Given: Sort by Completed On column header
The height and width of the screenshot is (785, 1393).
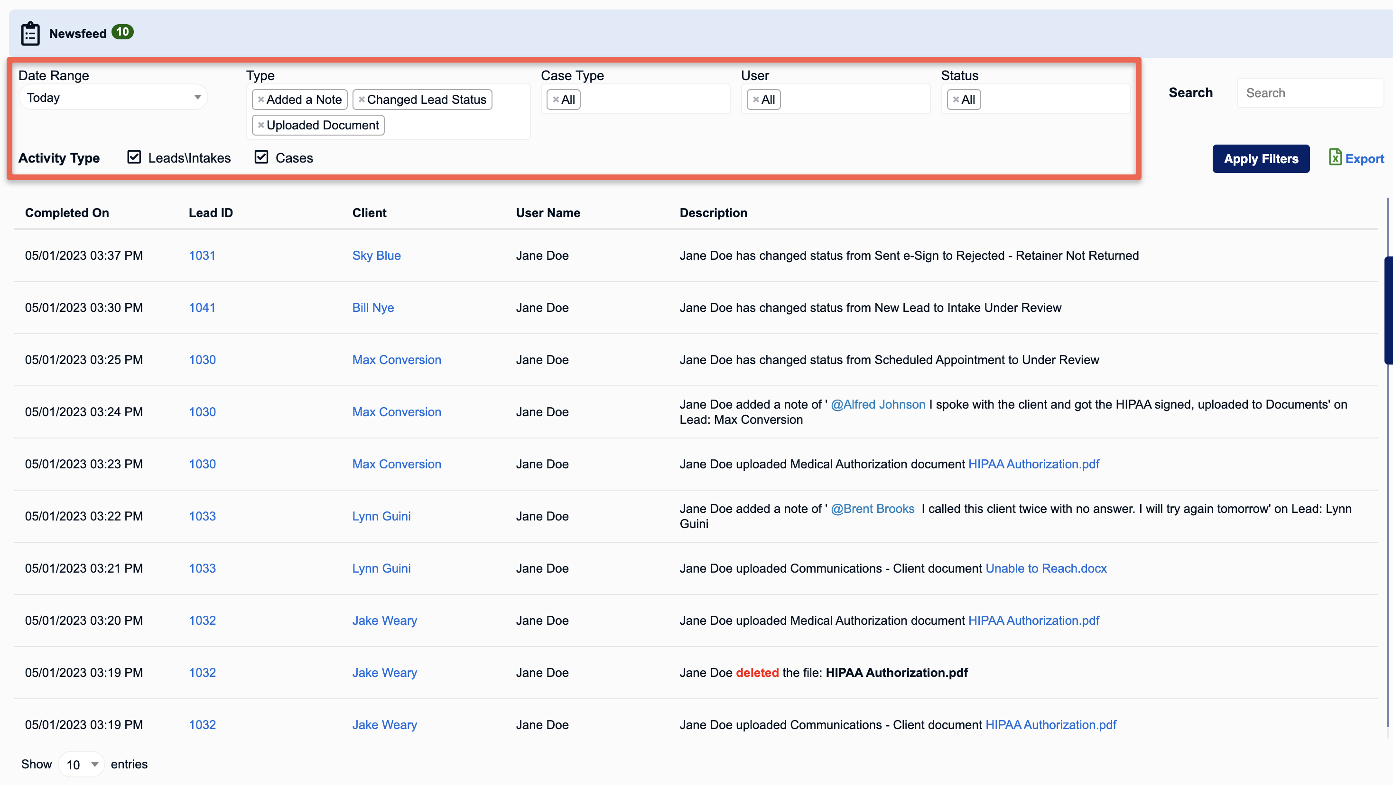Looking at the screenshot, I should tap(67, 213).
